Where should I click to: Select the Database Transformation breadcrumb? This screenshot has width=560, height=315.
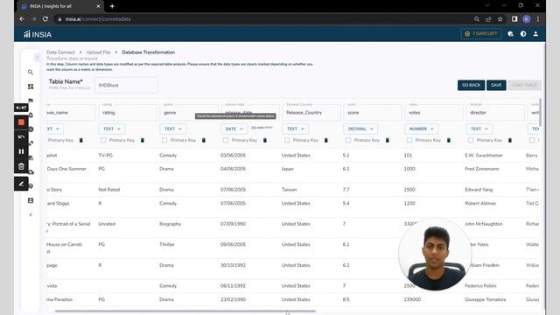pyautogui.click(x=149, y=52)
